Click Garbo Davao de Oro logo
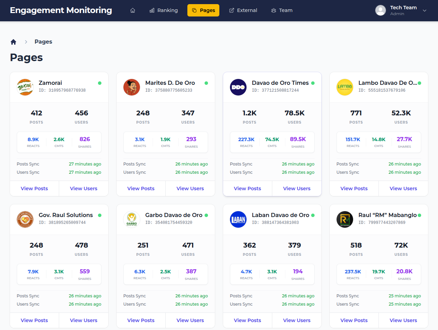438x330 pixels. 132,219
